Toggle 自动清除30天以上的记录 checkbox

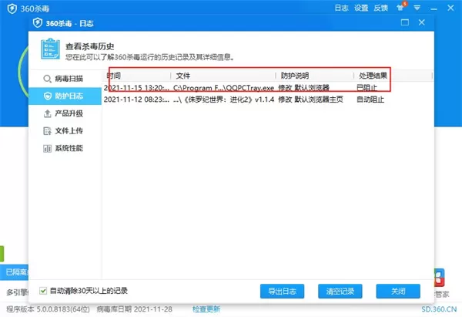pyautogui.click(x=43, y=291)
